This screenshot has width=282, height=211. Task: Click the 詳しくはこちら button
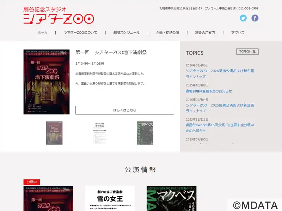(125, 110)
